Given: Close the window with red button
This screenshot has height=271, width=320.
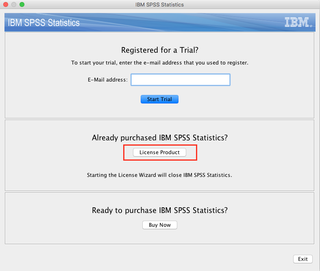Looking at the screenshot, I should tap(6, 4).
